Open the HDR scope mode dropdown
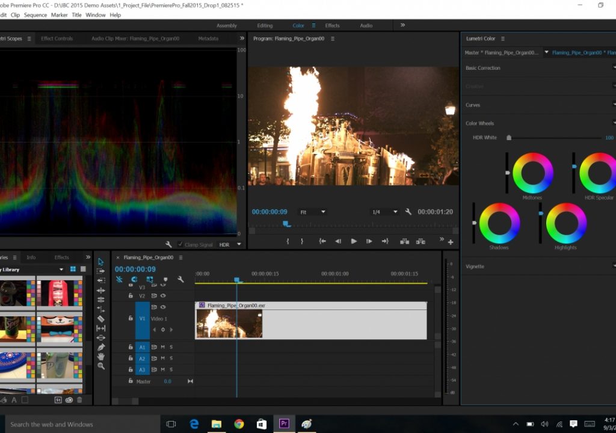The image size is (616, 433). 230,244
